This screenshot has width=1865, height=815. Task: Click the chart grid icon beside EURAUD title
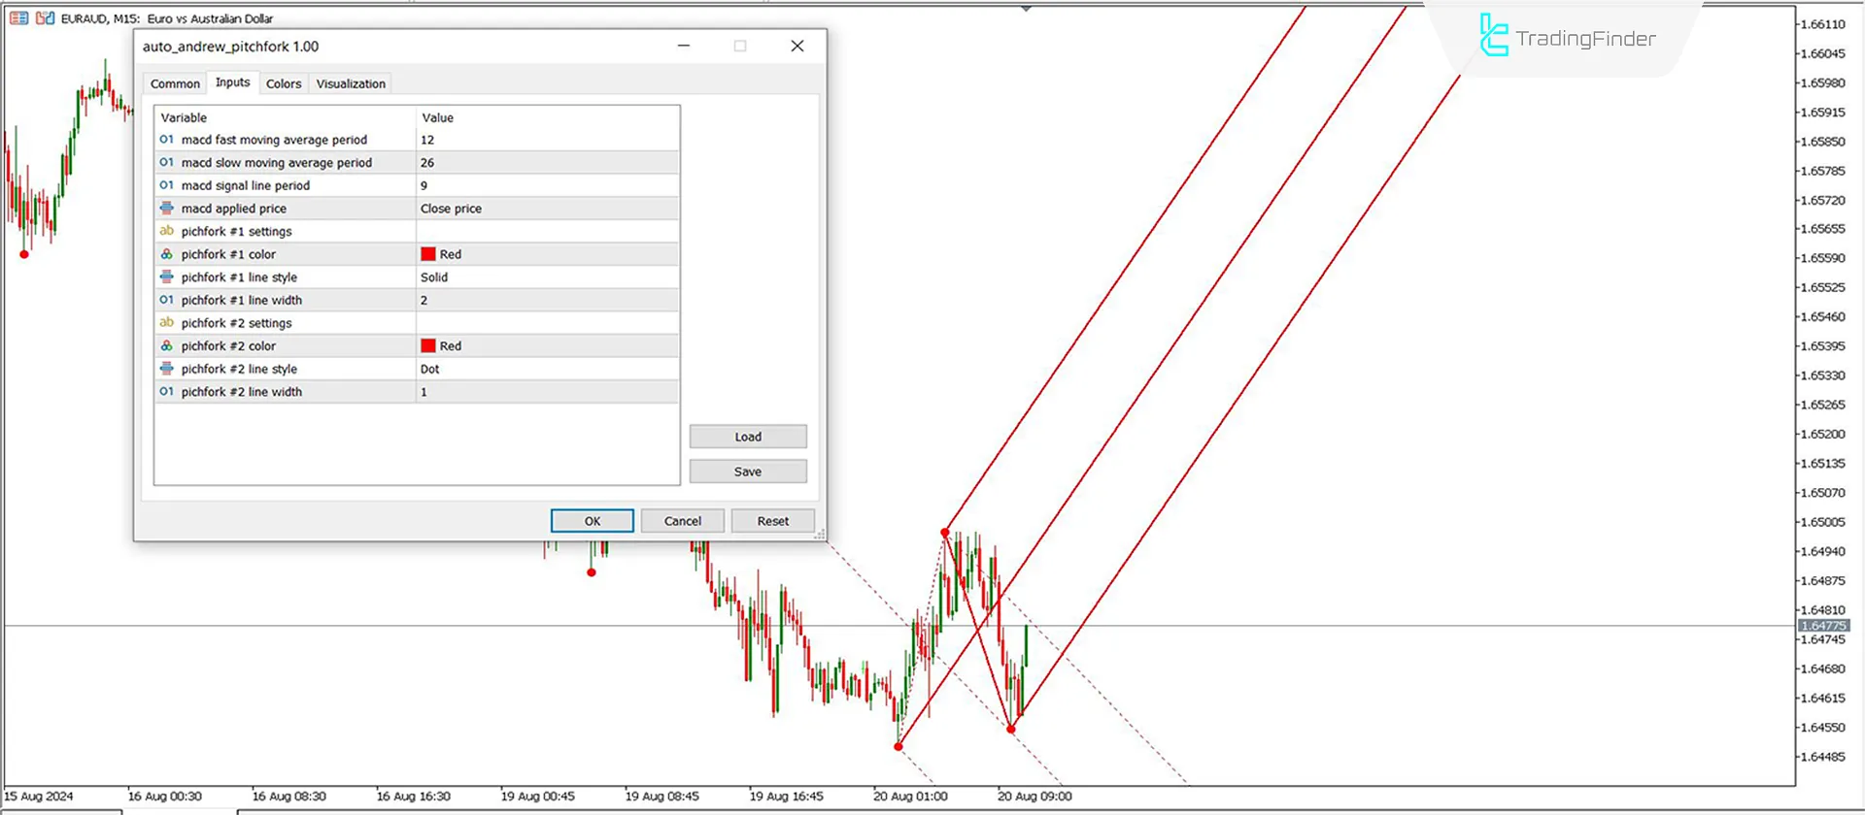pos(18,18)
